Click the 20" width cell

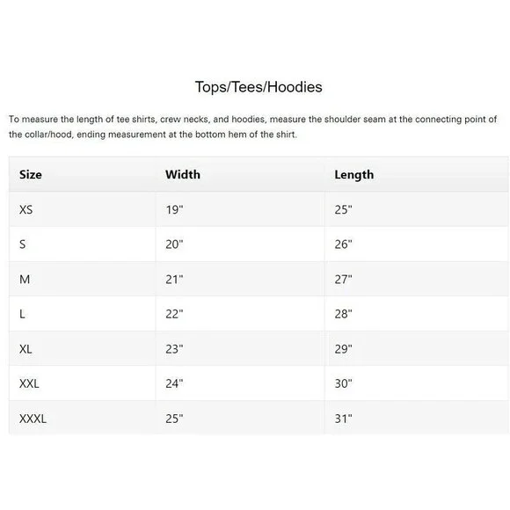174,244
